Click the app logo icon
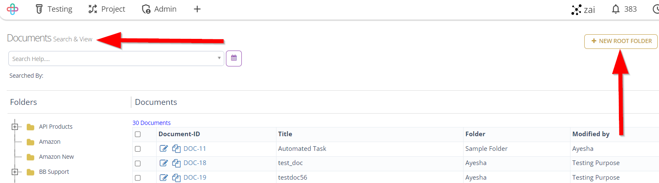 click(x=13, y=9)
